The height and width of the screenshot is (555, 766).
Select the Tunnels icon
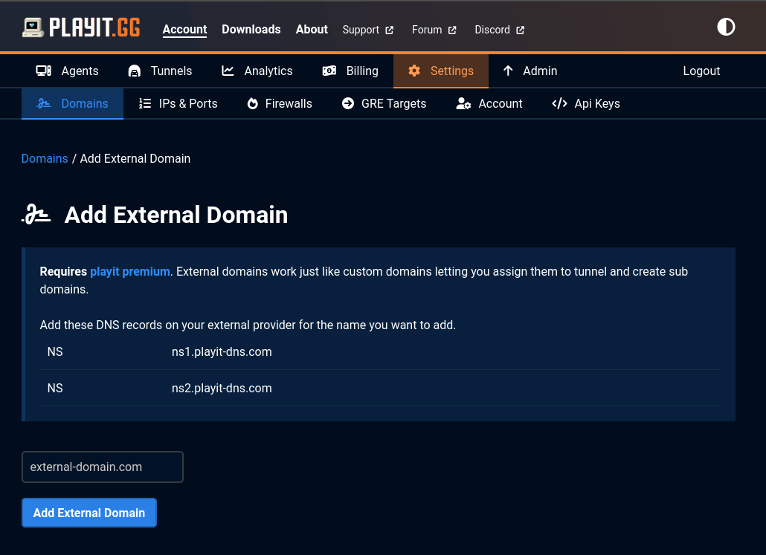click(134, 71)
